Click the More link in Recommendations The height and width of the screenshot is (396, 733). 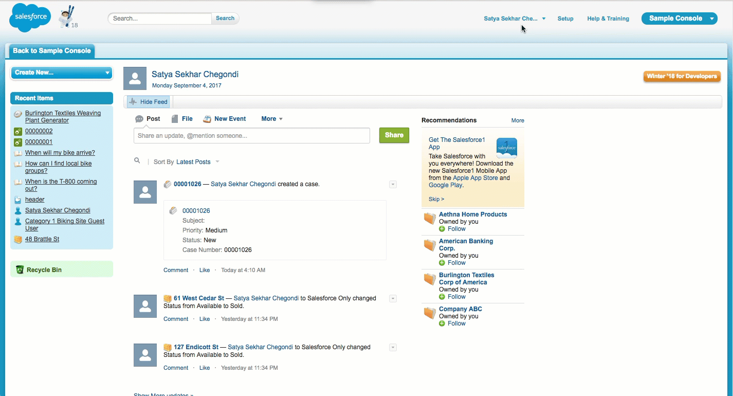[x=518, y=120]
